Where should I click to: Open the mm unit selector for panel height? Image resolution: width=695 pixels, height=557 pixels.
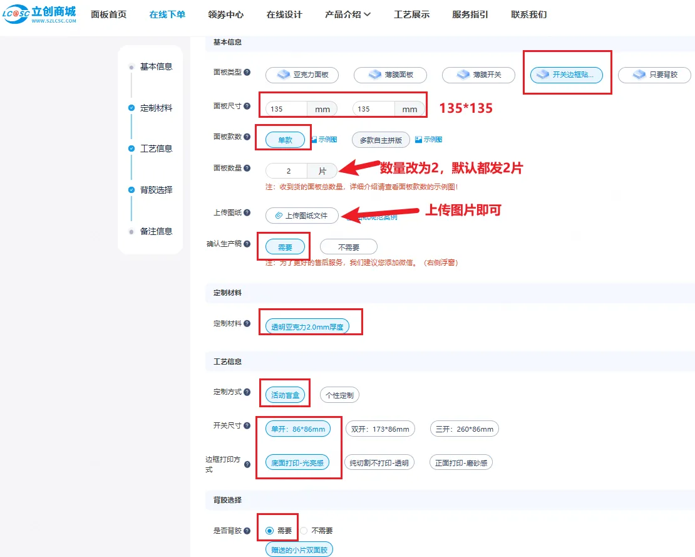409,109
